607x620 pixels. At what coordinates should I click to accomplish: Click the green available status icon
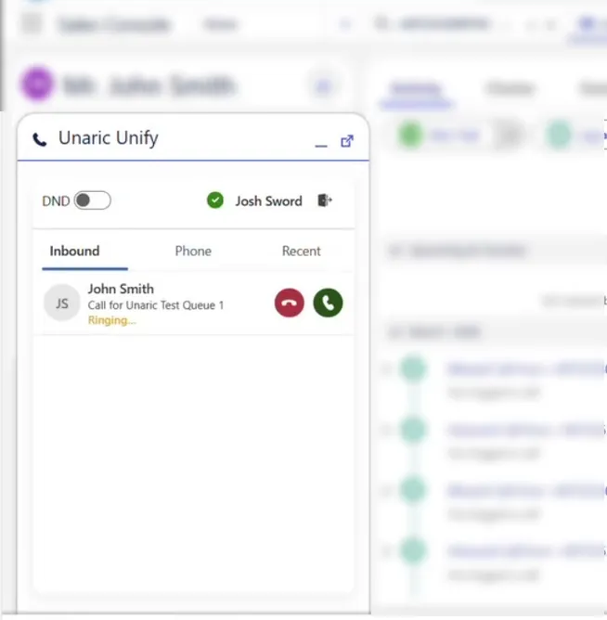pyautogui.click(x=215, y=200)
